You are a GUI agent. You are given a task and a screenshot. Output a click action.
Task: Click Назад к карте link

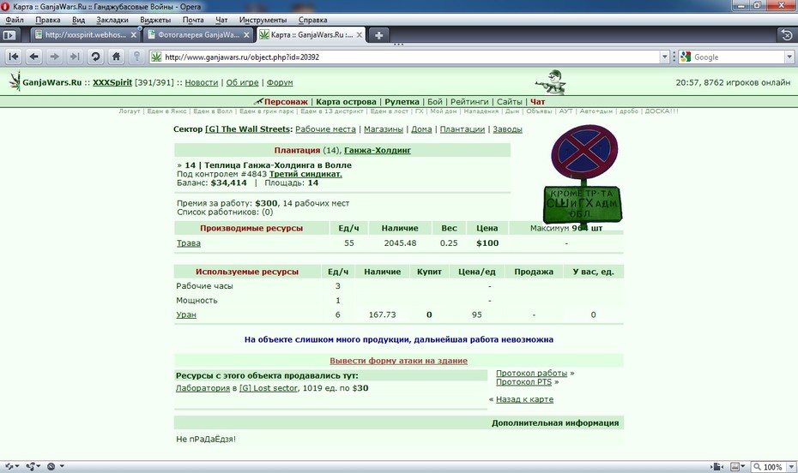(524, 399)
